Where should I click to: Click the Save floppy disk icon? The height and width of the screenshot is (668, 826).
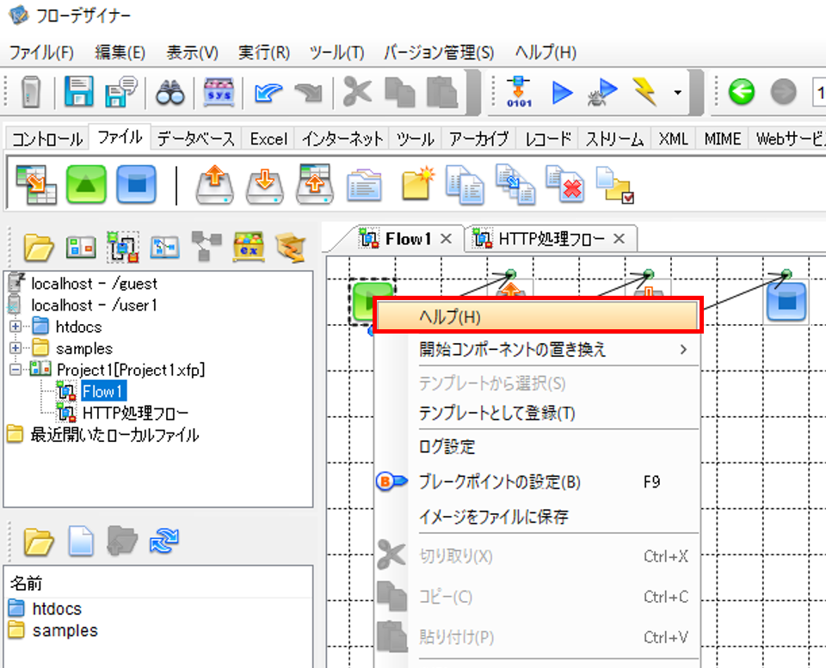click(79, 92)
